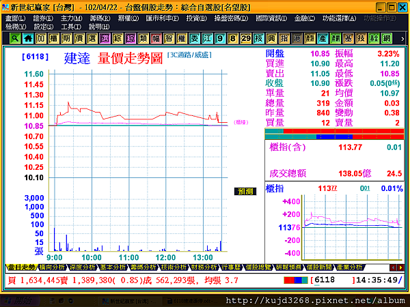Click the green 網 toolbar icon
The height and width of the screenshot is (307, 410).
[x=387, y=39]
